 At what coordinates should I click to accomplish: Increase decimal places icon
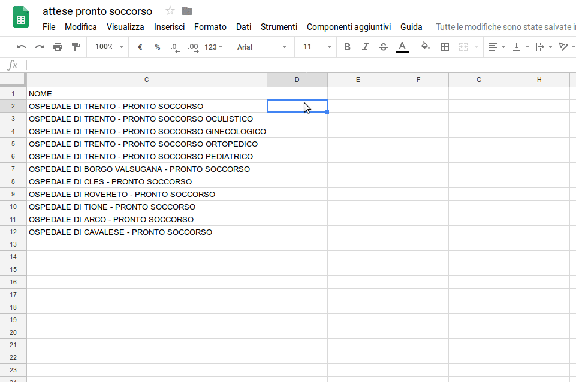[193, 47]
